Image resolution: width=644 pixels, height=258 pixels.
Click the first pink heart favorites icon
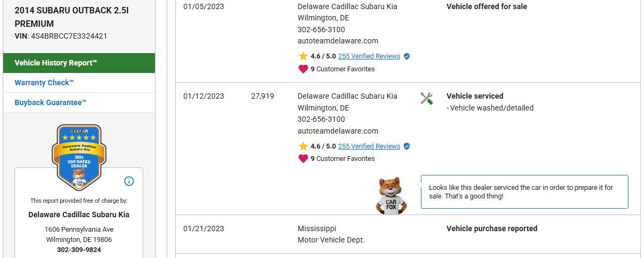(x=303, y=69)
